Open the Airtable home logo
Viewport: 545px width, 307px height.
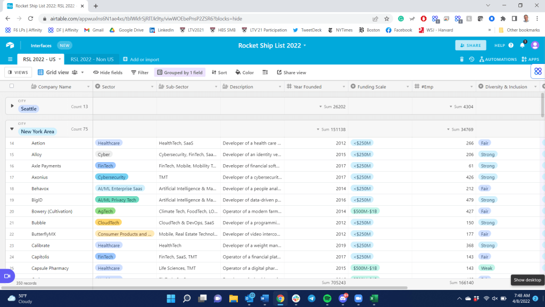[x=10, y=45]
